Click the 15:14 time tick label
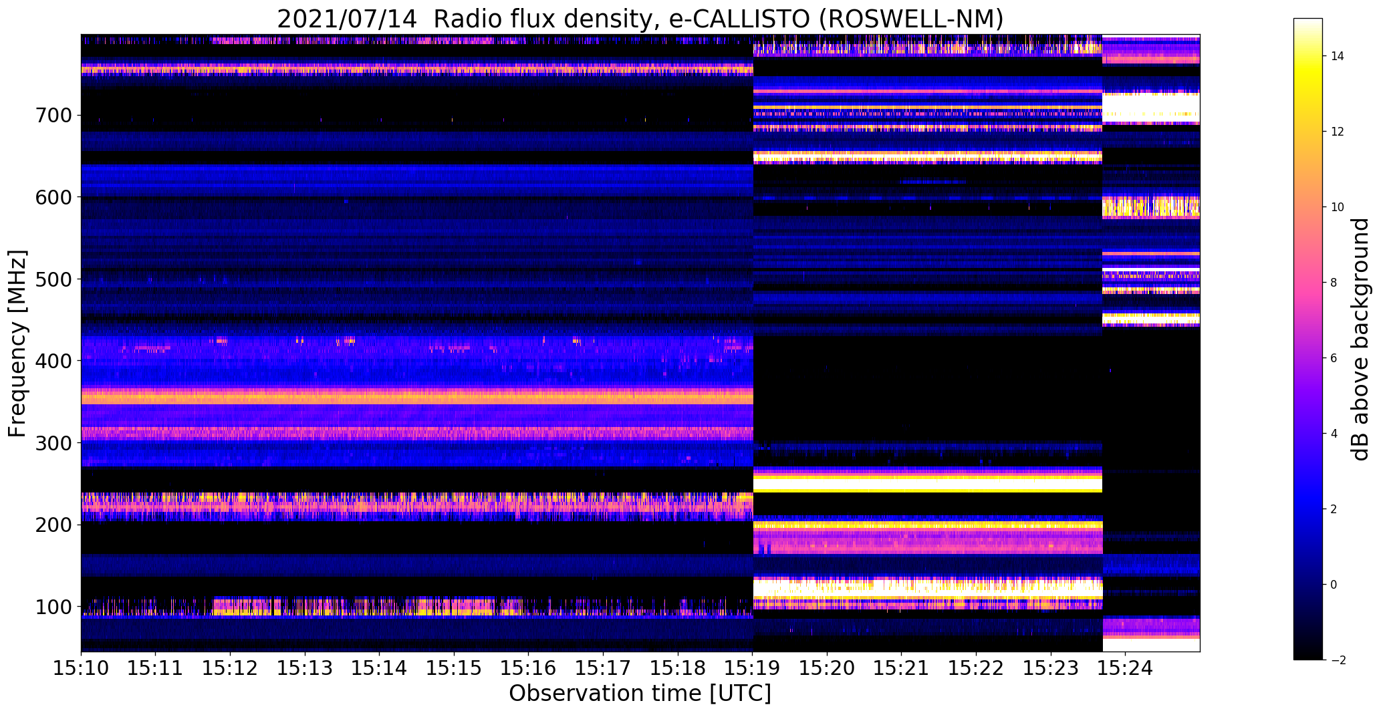The height and width of the screenshot is (713, 1381). point(380,668)
